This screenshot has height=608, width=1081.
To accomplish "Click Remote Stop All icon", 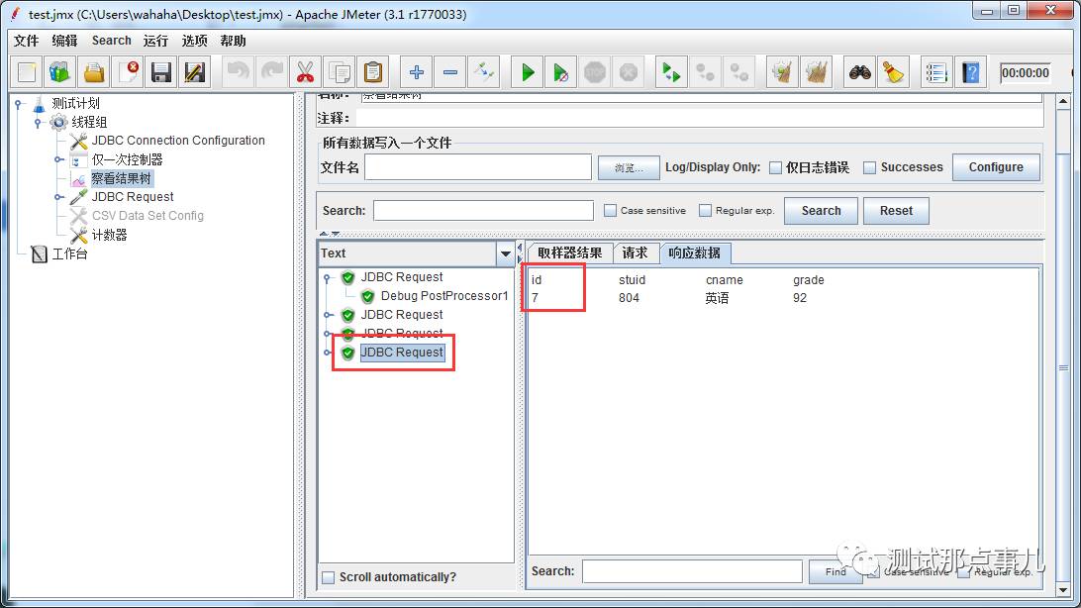I will point(705,72).
